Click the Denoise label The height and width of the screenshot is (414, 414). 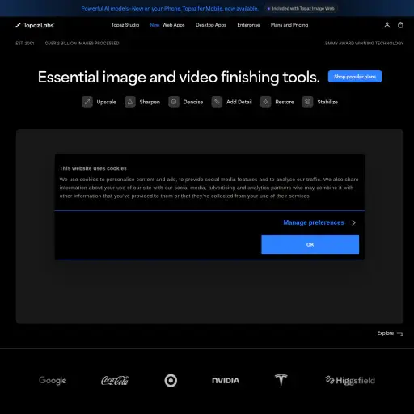[193, 102]
